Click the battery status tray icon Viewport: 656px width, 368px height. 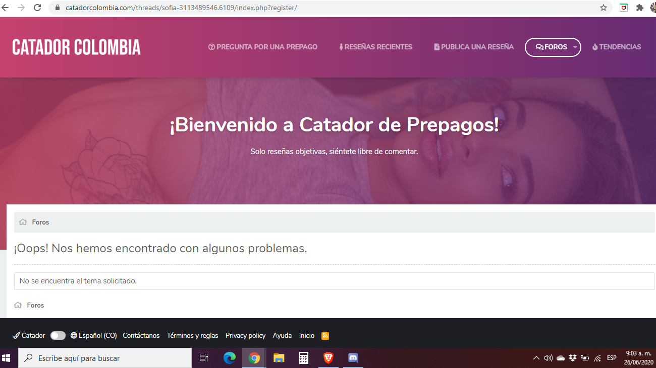(585, 358)
